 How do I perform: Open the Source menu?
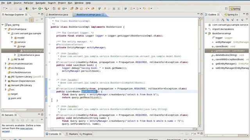tap(17, 3)
